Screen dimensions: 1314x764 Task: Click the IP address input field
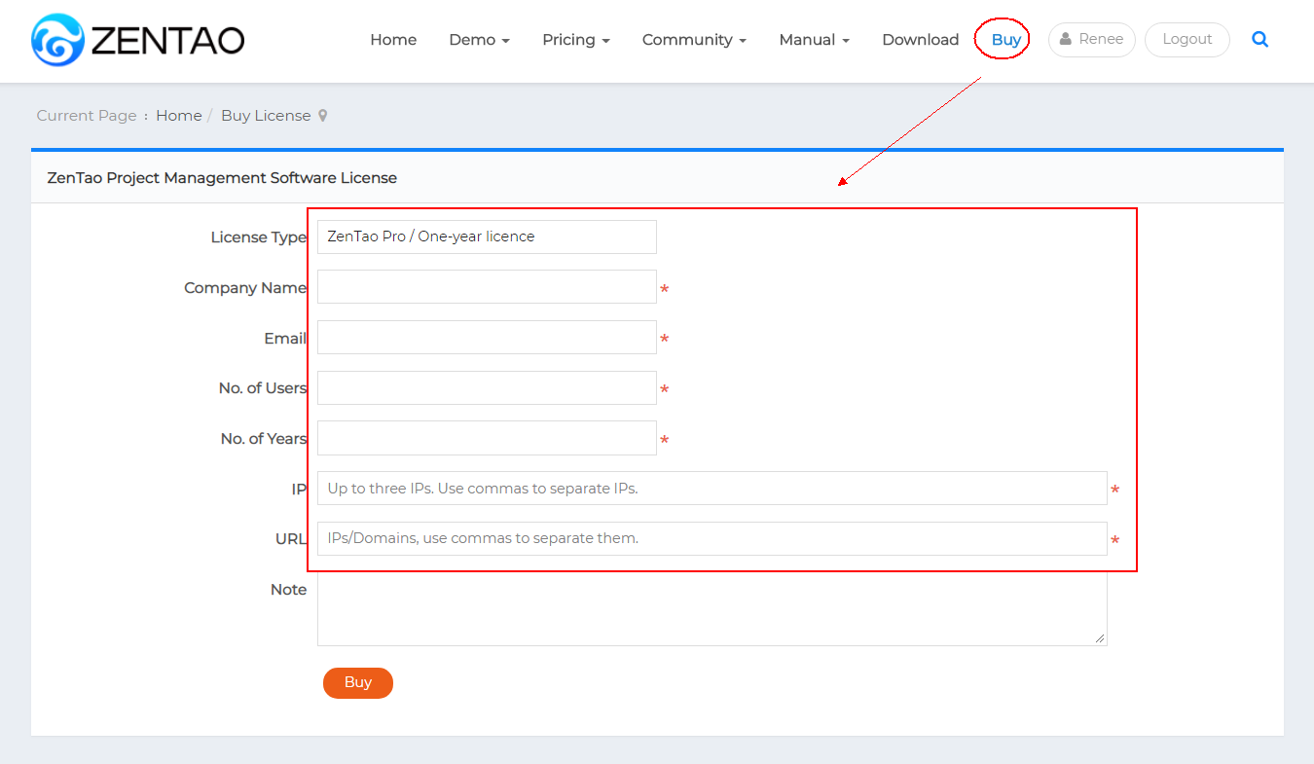[x=712, y=489]
